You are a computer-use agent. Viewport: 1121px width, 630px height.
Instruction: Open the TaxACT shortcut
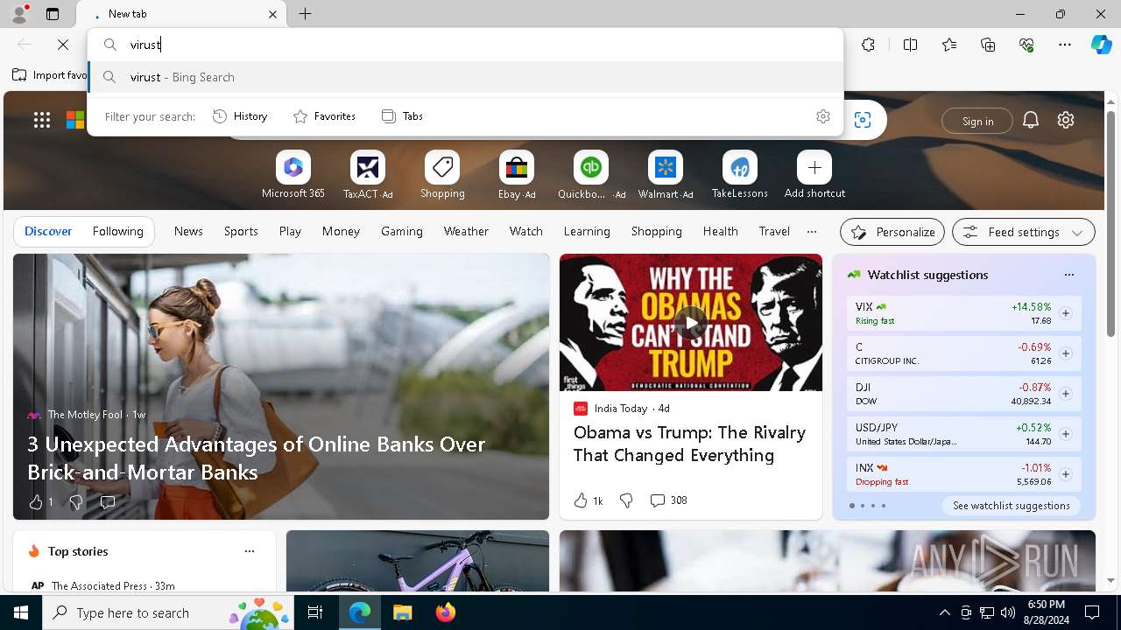coord(368,175)
